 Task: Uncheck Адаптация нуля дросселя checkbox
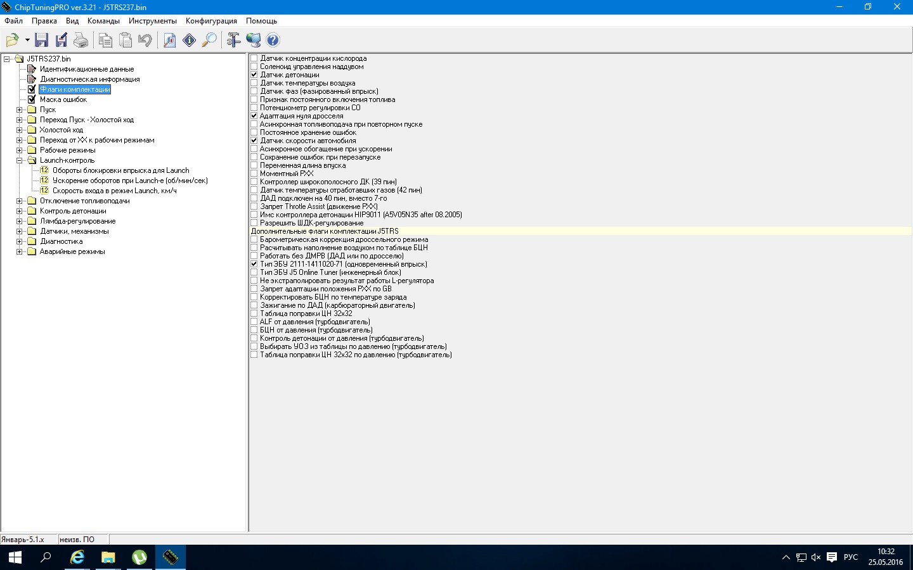pos(254,116)
